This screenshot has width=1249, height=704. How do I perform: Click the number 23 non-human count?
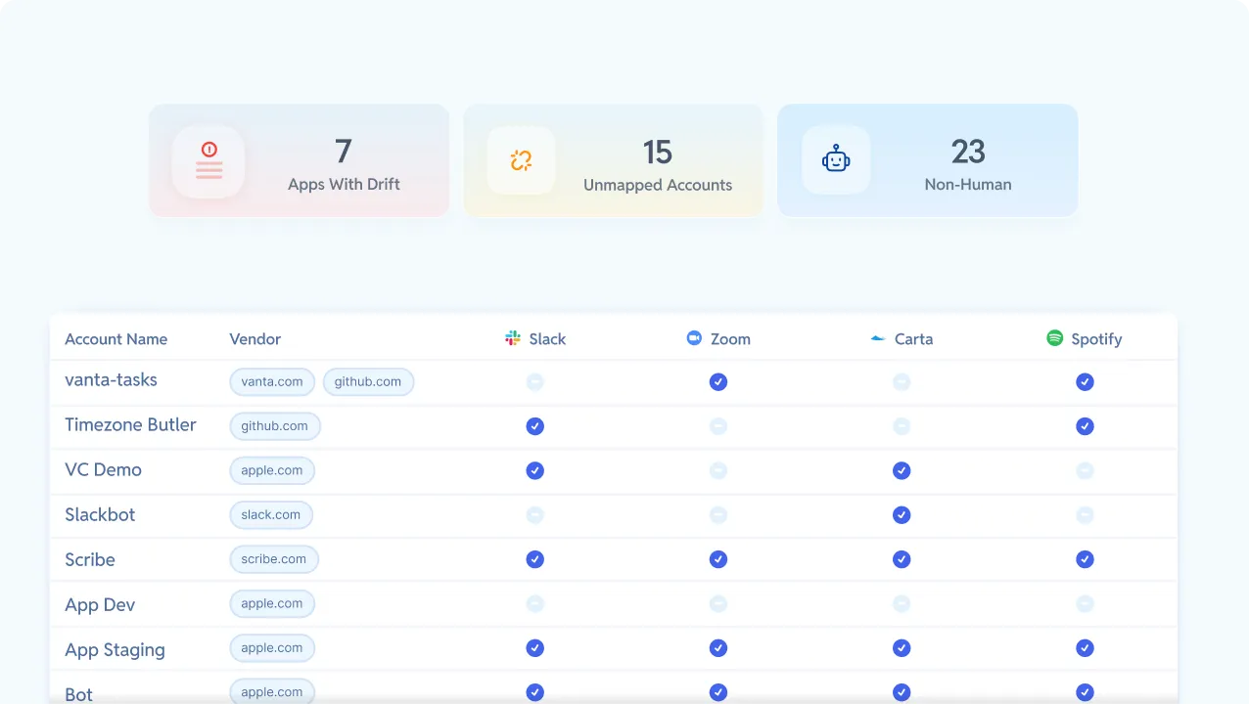pyautogui.click(x=968, y=151)
